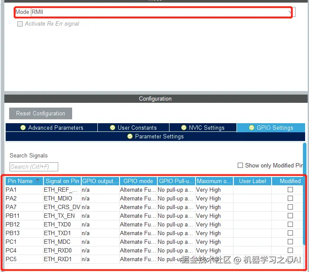This screenshot has width=309, height=272.
Task: Select the PB13 pin name cell
Action: 24,233
